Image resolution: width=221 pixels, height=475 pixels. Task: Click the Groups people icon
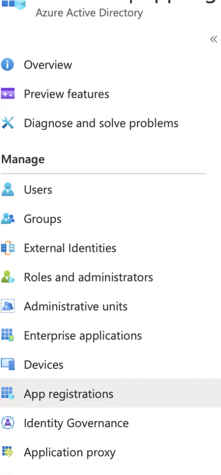pos(7,218)
